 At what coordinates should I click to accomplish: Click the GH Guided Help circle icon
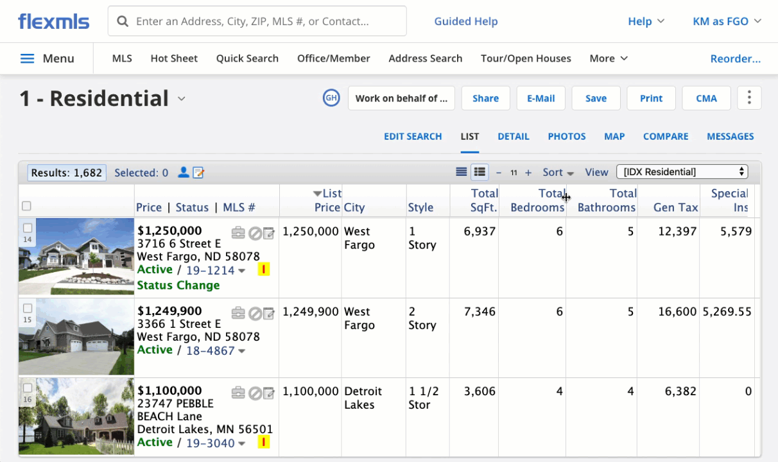point(331,98)
